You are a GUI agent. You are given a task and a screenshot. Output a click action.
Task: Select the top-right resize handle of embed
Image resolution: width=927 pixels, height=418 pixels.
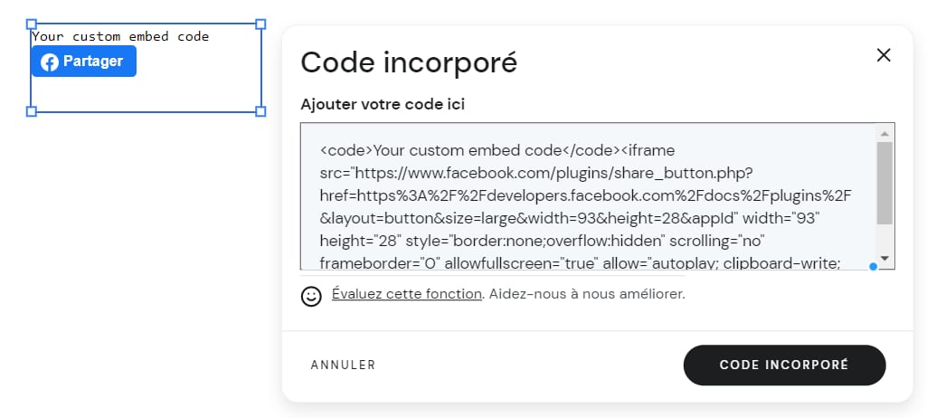tap(261, 24)
